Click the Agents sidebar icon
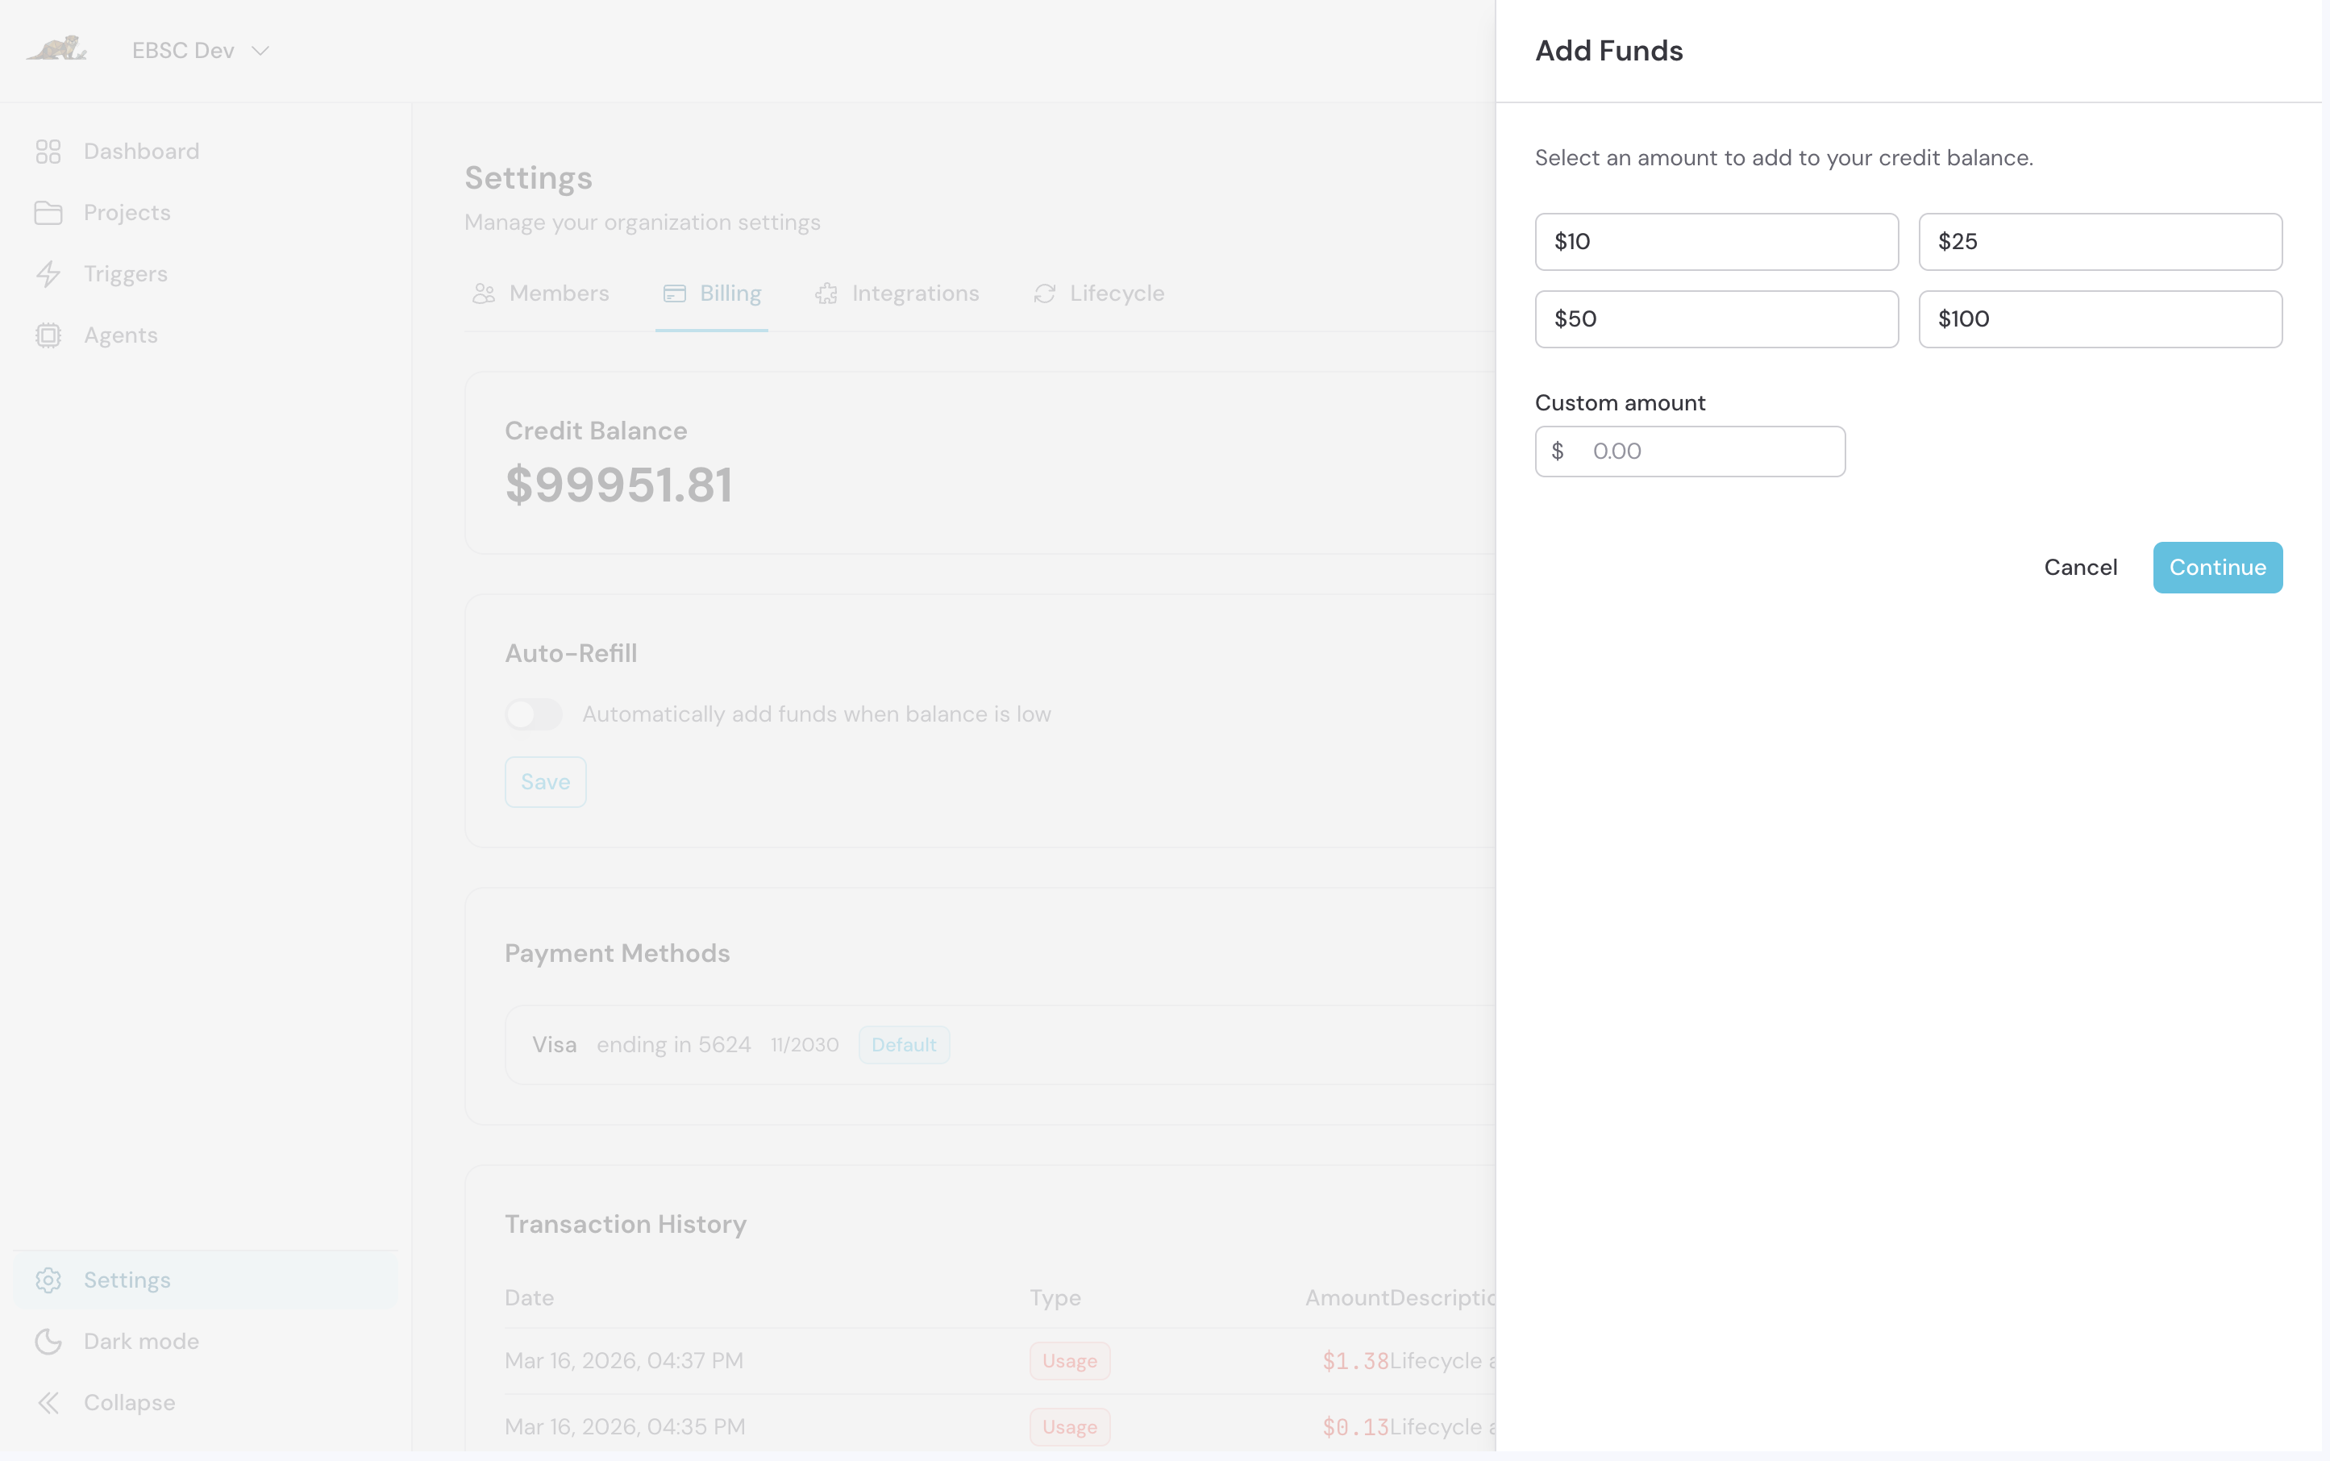 [49, 335]
